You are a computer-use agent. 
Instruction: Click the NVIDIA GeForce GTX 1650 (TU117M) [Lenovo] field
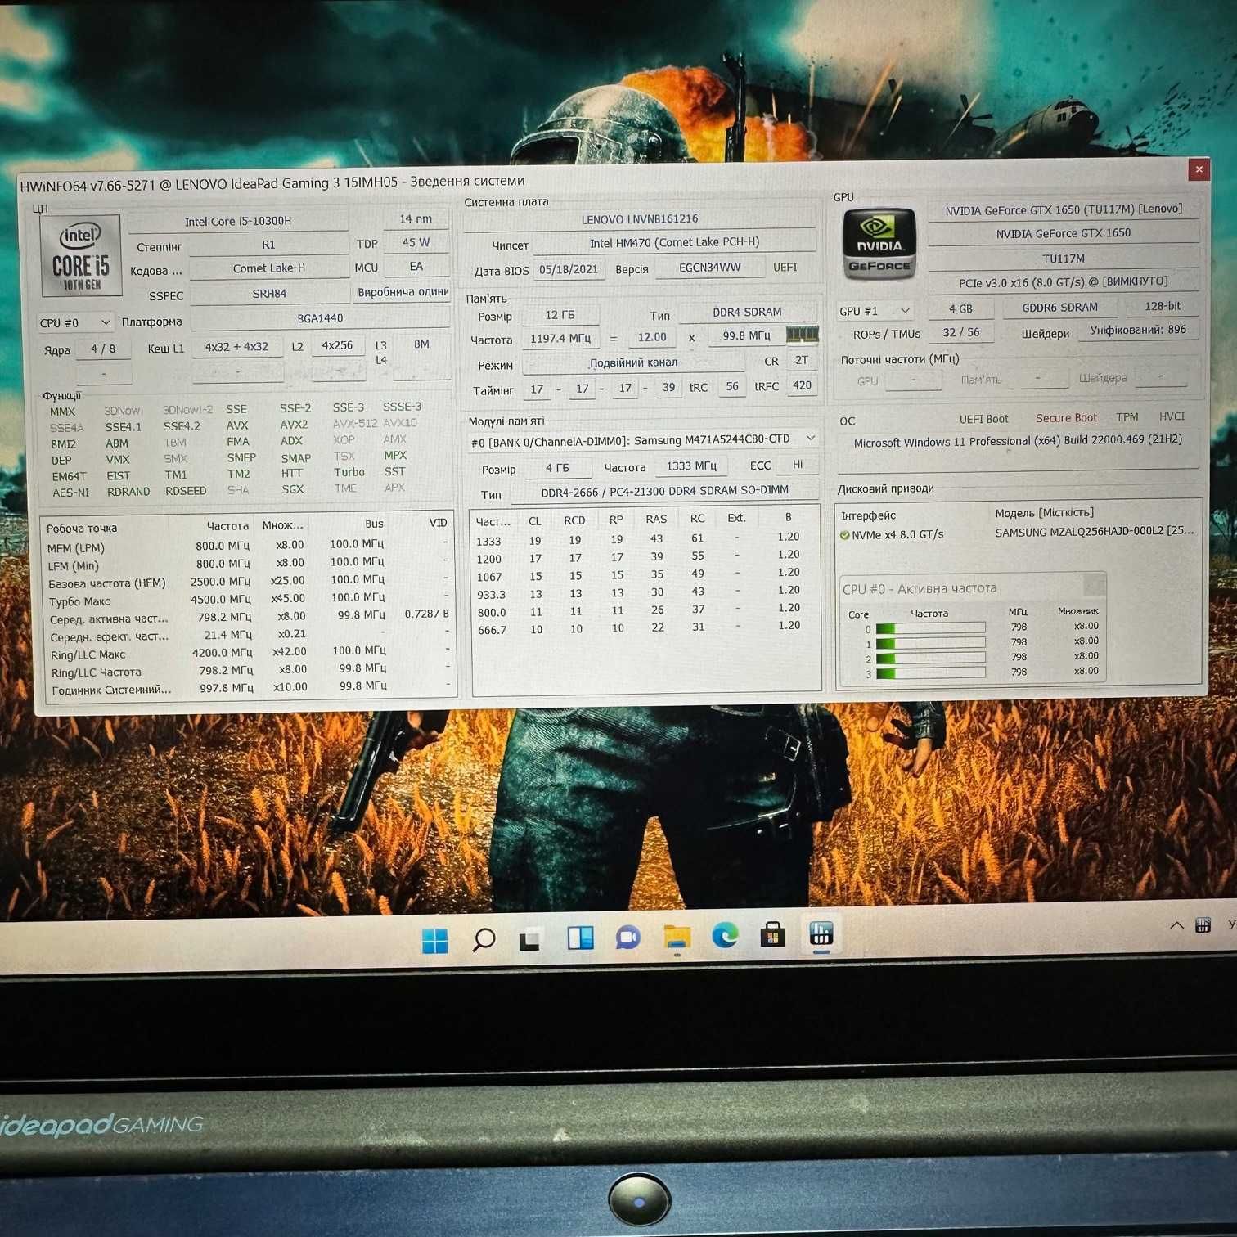click(1064, 209)
